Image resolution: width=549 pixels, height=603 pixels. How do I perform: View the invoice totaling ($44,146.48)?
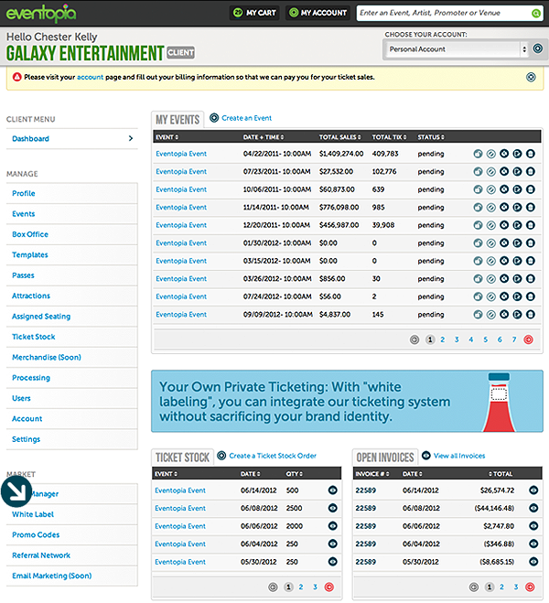533,508
